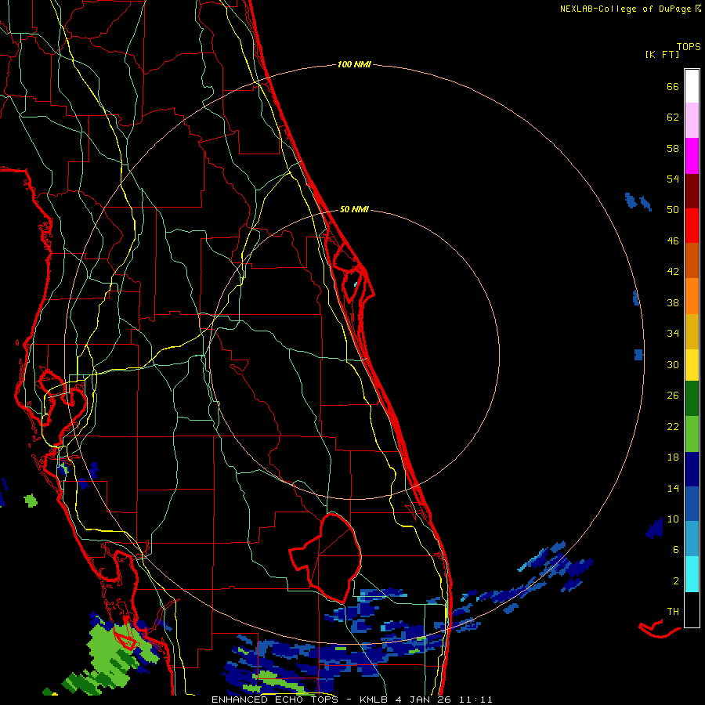Click the 62 legend value
705x705 pixels.
click(673, 117)
